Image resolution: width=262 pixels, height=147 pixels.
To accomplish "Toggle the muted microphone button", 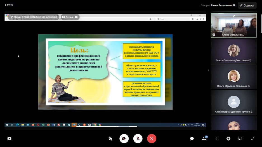I will [x=138, y=139].
